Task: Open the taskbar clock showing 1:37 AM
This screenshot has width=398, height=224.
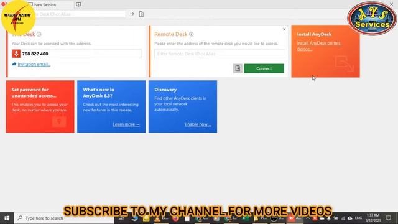Action: pyautogui.click(x=373, y=218)
